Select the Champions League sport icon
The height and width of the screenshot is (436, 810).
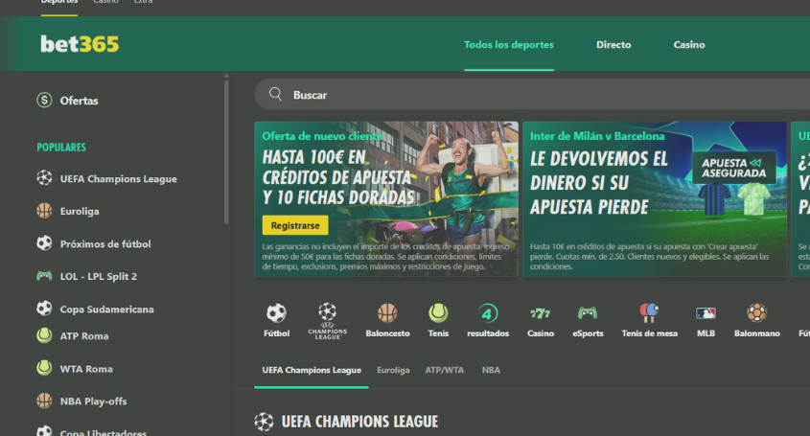(x=328, y=320)
